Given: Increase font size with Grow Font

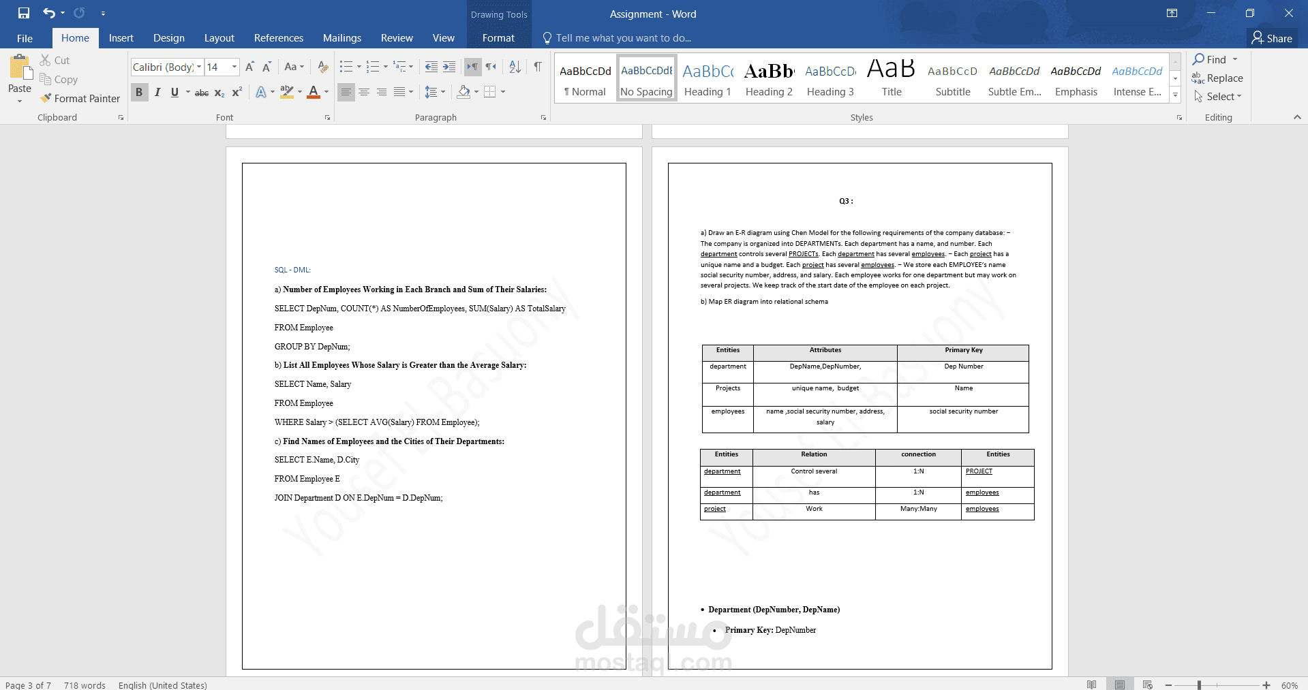Looking at the screenshot, I should click(x=249, y=67).
